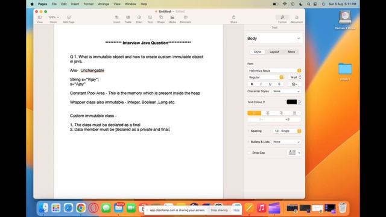Align text left
Image resolution: width=386 pixels, height=217 pixels.
(255, 113)
